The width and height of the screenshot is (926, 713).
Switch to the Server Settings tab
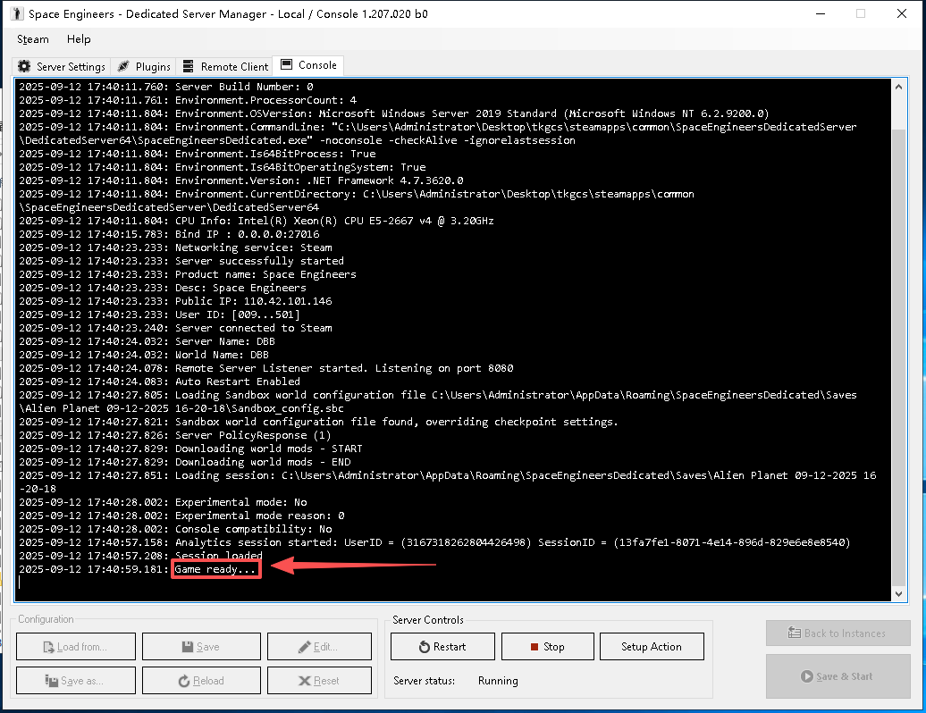tap(62, 67)
